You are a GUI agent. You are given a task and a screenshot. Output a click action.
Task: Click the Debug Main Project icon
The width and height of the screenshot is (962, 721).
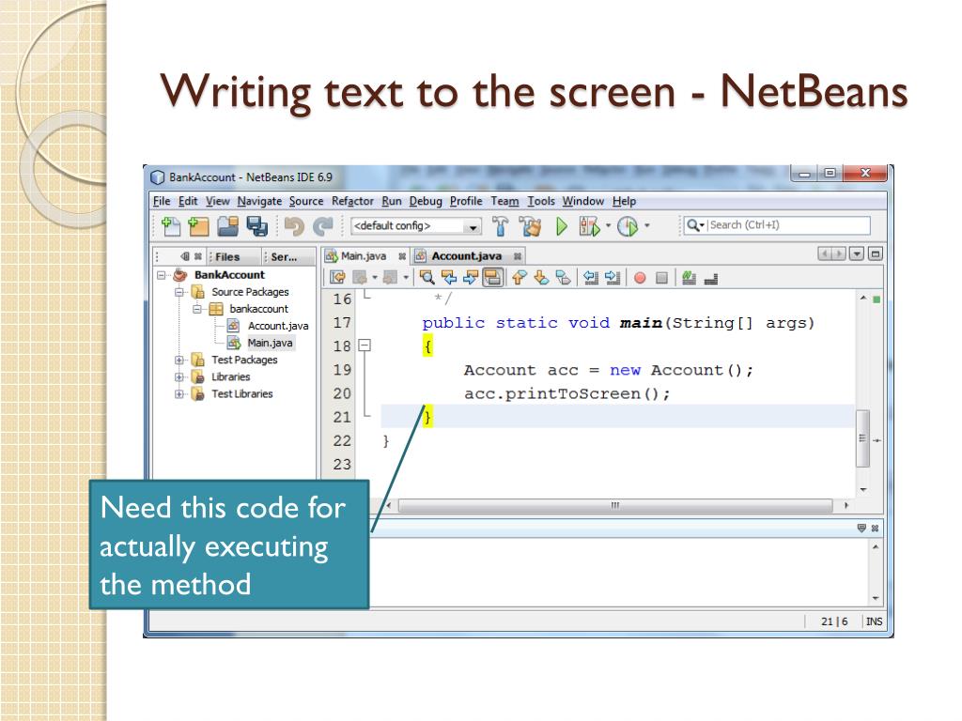[589, 226]
